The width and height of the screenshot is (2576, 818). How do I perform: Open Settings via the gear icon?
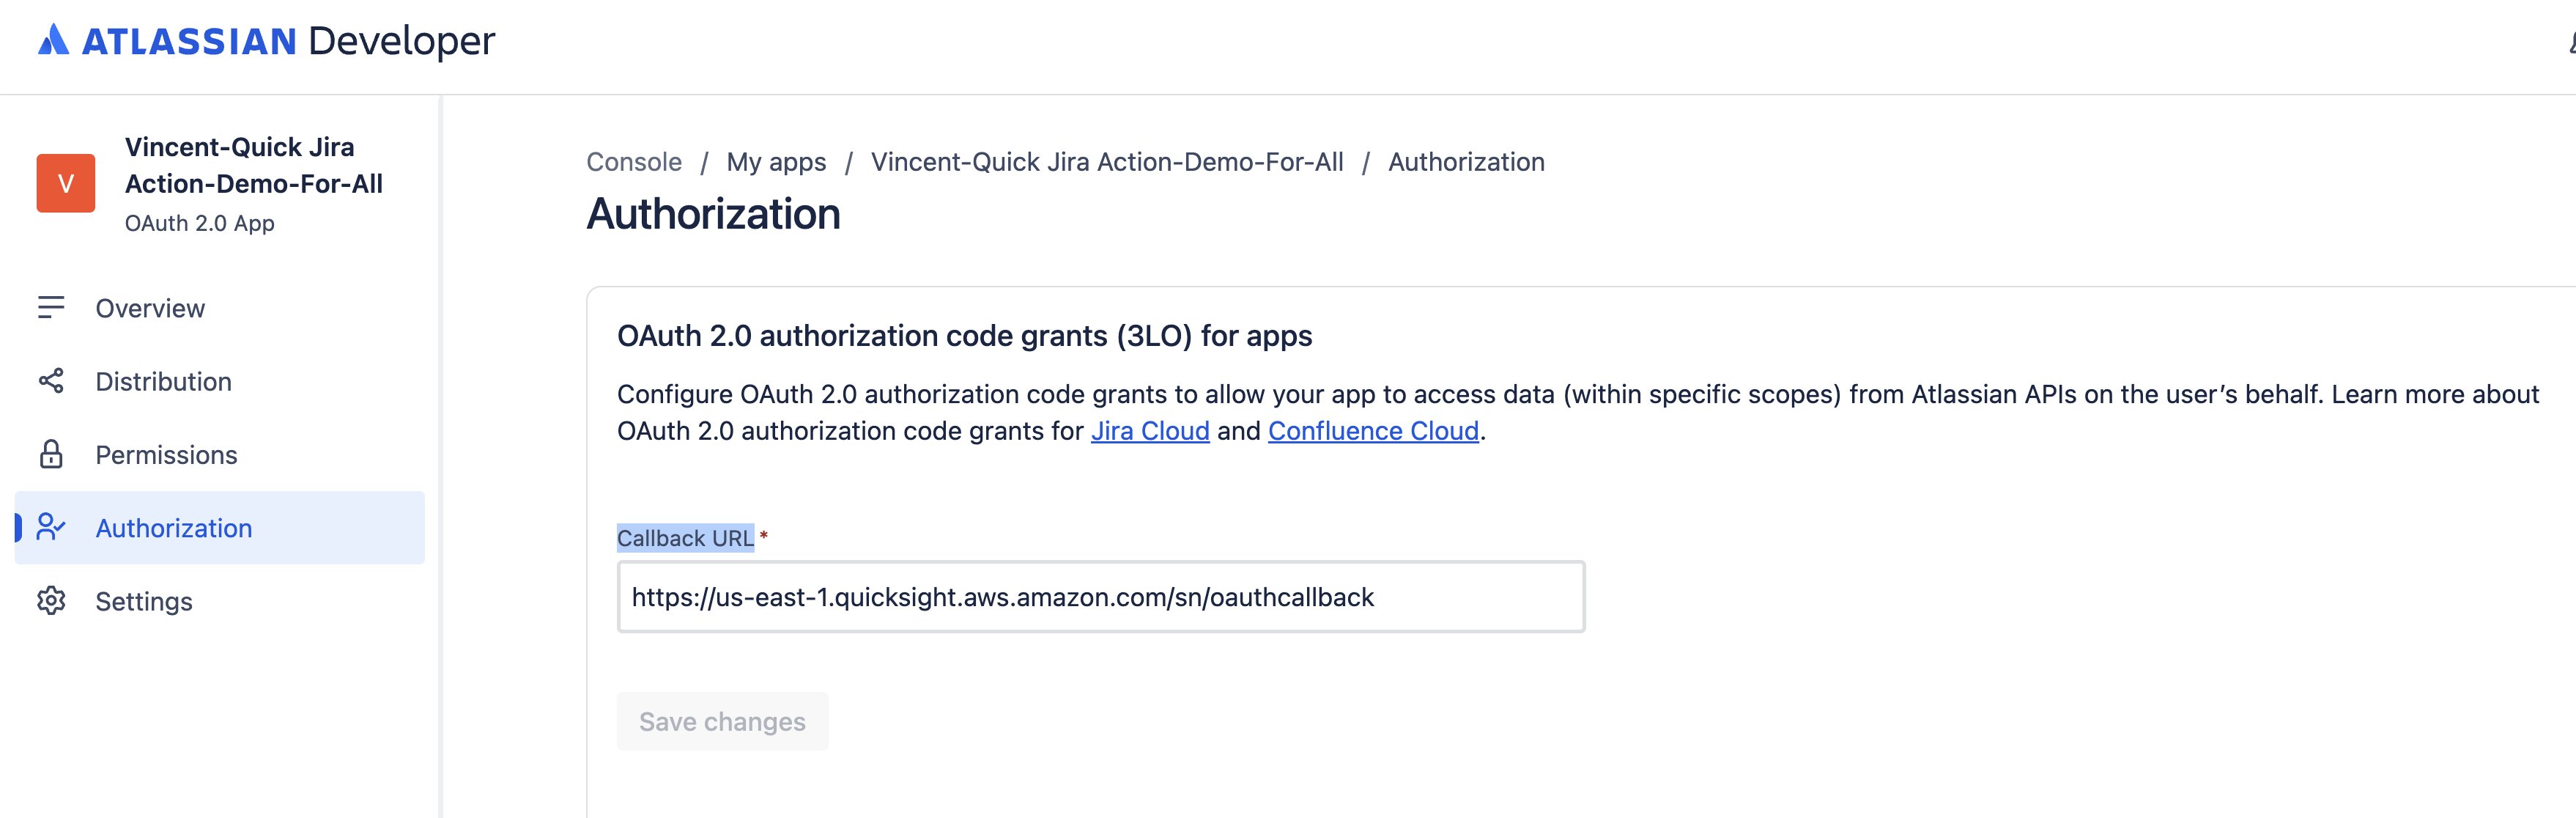50,601
